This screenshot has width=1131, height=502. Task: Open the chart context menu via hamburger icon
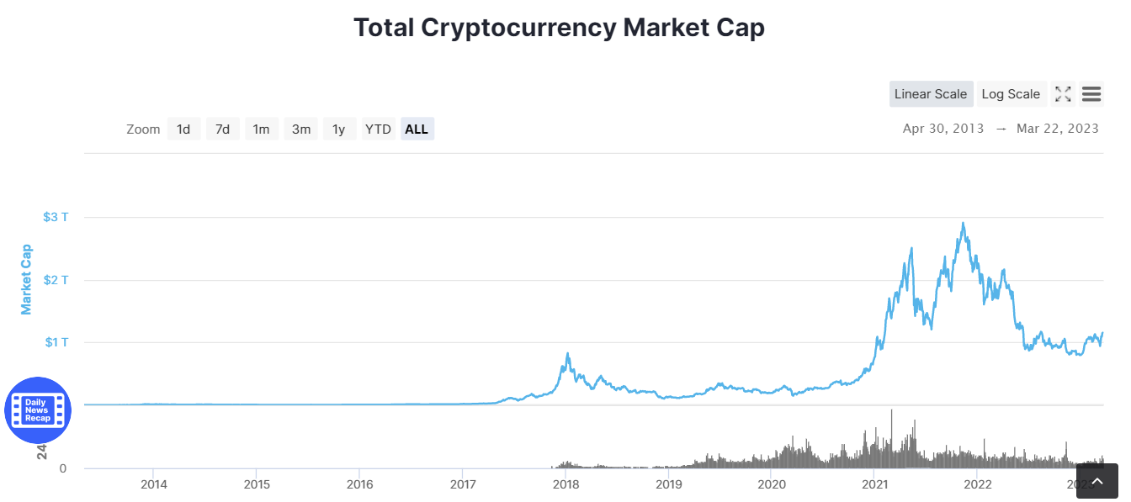pyautogui.click(x=1091, y=93)
